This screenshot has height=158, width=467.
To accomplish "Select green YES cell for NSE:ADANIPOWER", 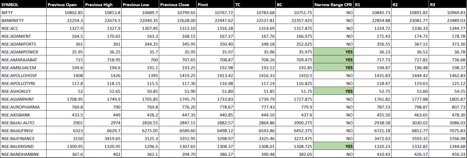I will (x=333, y=52).
